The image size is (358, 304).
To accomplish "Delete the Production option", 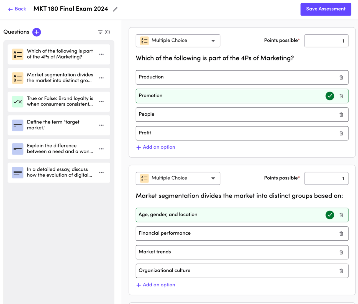I will (x=341, y=77).
